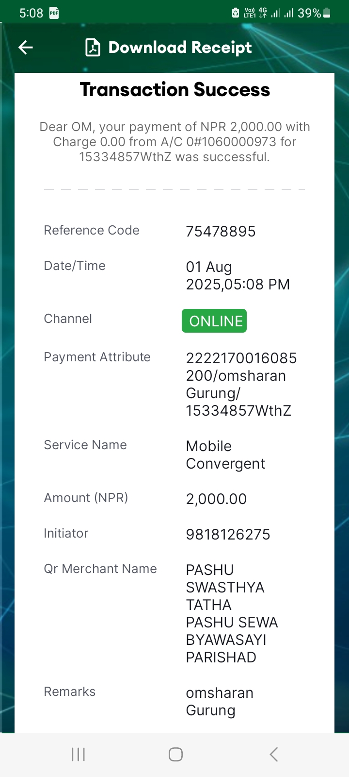The width and height of the screenshot is (349, 777).
Task: Open Android recent apps button
Action: click(x=78, y=754)
